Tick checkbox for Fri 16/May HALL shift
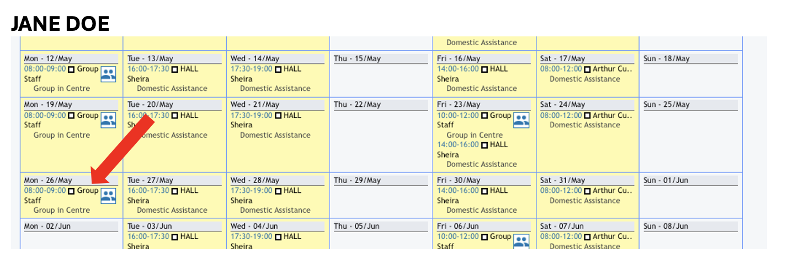The image size is (788, 269). pos(484,69)
